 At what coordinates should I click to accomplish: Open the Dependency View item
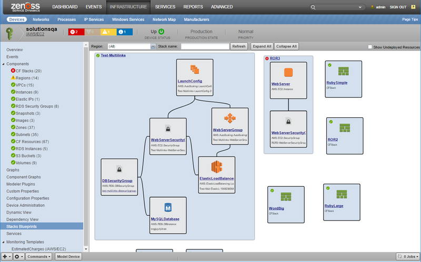[x=22, y=219]
